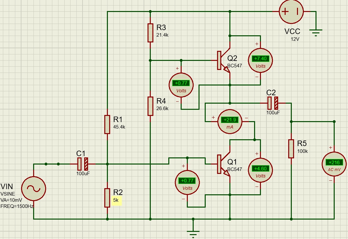
Task: Click the highlighted 5k value of R2
Action: 116,200
